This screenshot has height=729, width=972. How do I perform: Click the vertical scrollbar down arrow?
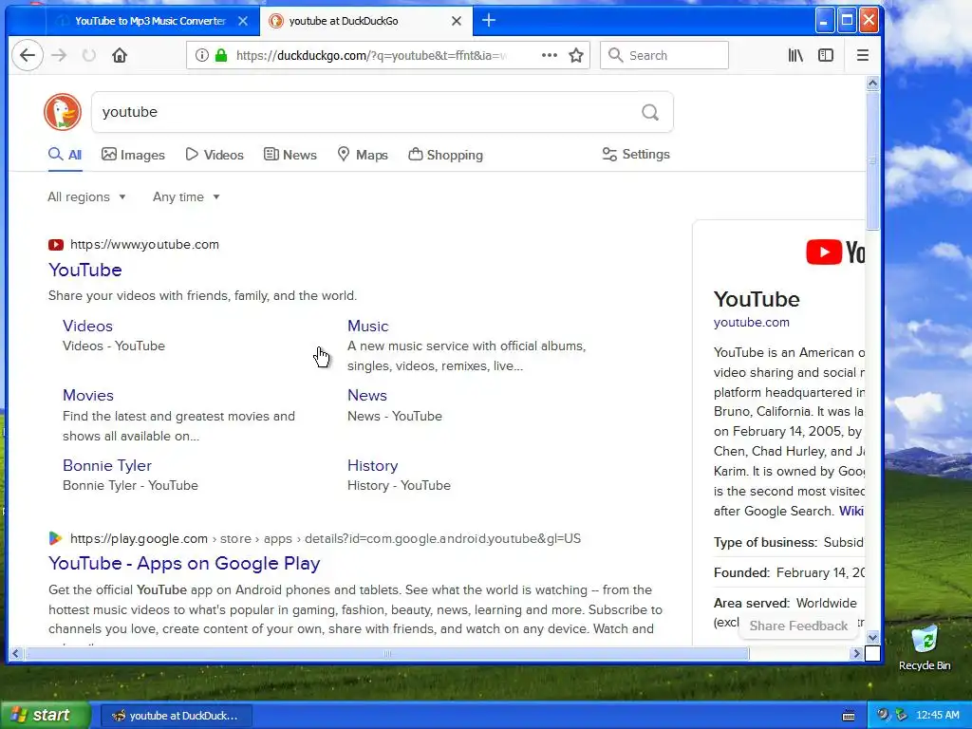coord(873,637)
